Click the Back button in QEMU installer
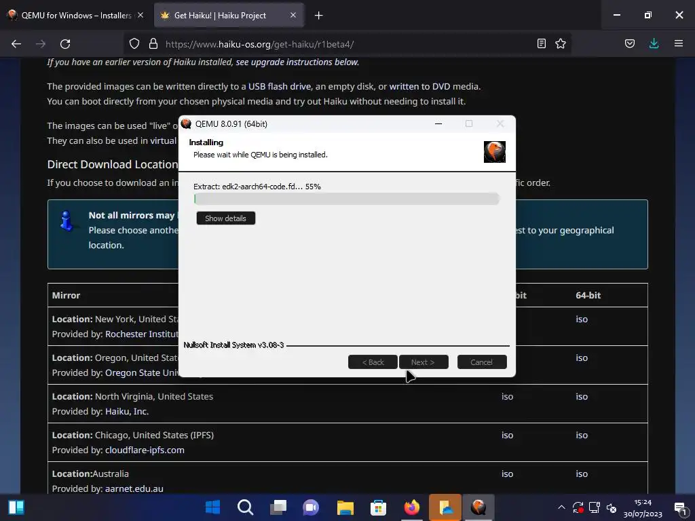 (x=373, y=362)
